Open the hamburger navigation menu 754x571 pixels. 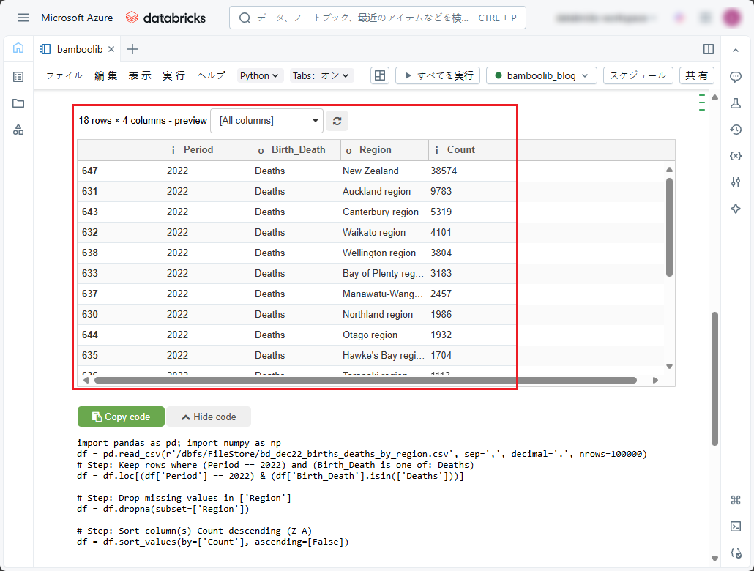coord(23,18)
